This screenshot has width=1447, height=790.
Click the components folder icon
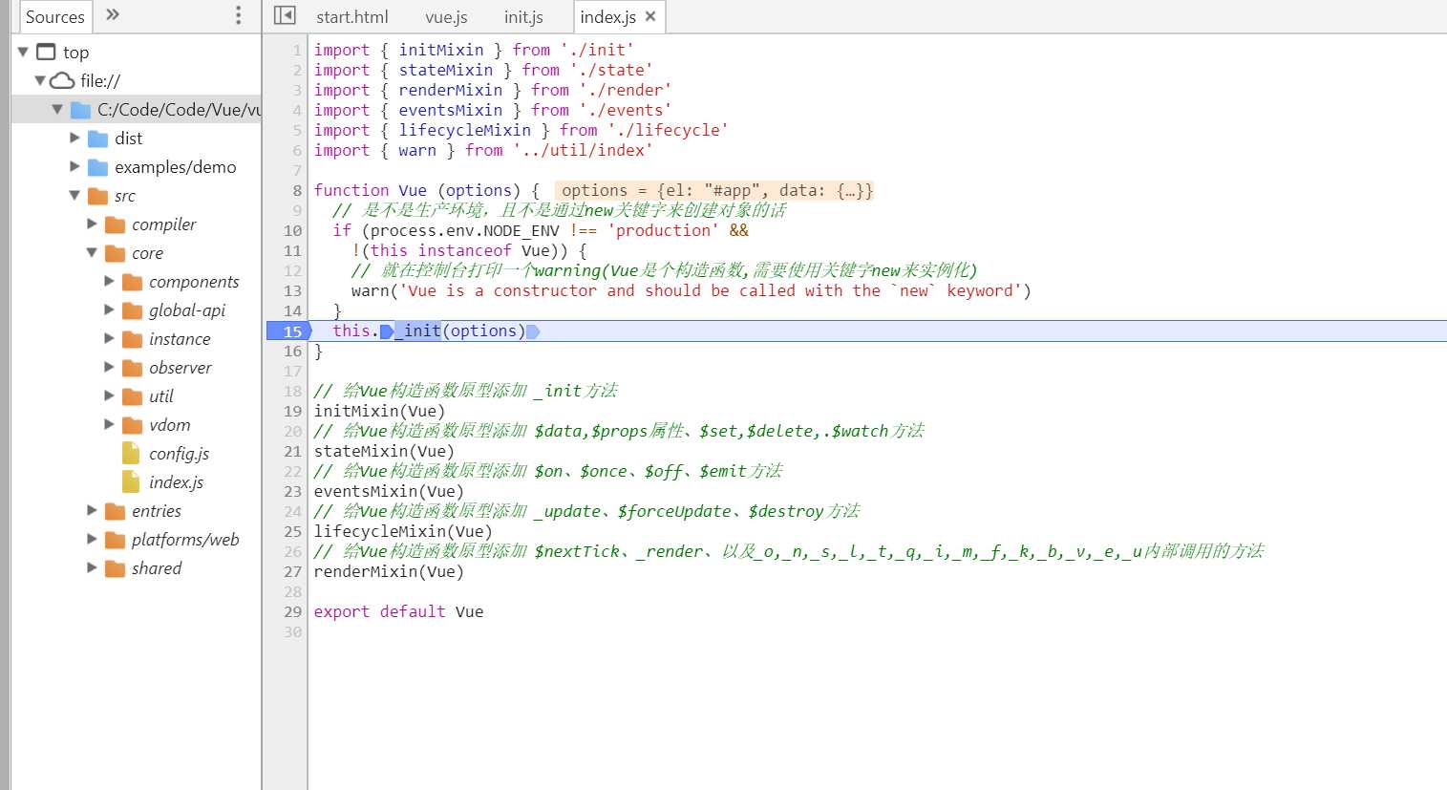[132, 282]
